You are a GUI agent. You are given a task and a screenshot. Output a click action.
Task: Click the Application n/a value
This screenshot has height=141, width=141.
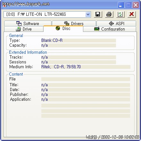point(86,99)
